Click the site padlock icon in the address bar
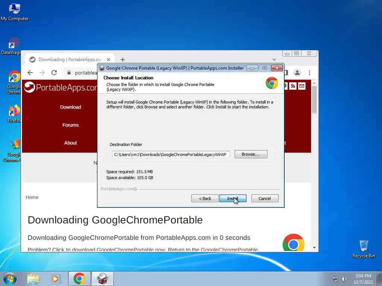Viewport: 382px width, 286px height. pos(69,73)
